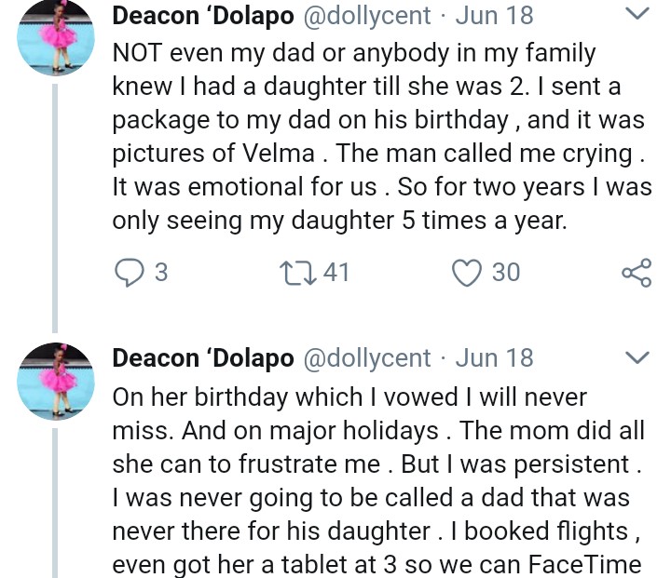Image resolution: width=671 pixels, height=578 pixels.
Task: Open the first tweet's chevron options menu
Action: 637,14
